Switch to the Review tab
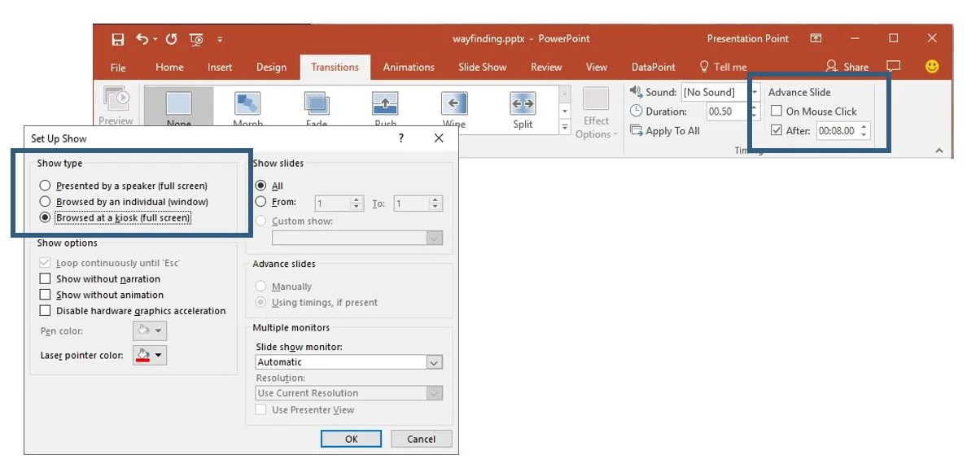The width and height of the screenshot is (967, 464). coord(546,68)
